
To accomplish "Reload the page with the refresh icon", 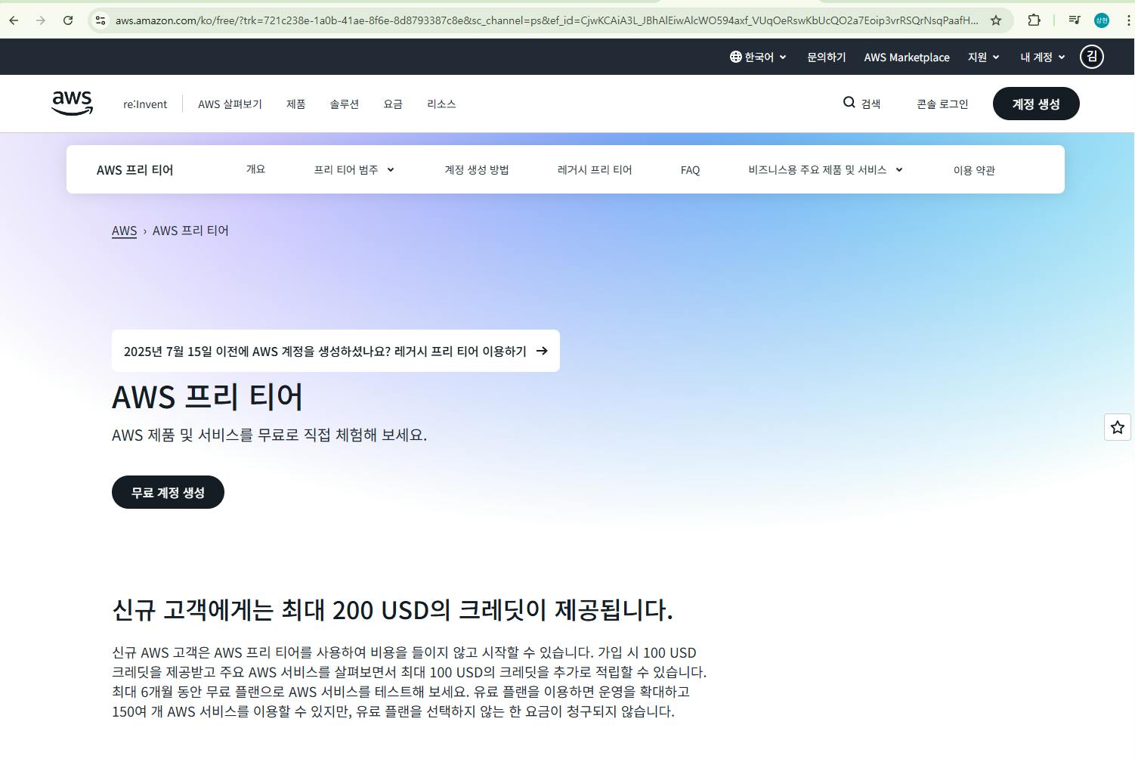I will point(68,20).
